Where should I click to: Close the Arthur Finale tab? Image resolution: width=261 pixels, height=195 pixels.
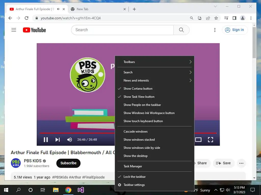[x=63, y=9]
